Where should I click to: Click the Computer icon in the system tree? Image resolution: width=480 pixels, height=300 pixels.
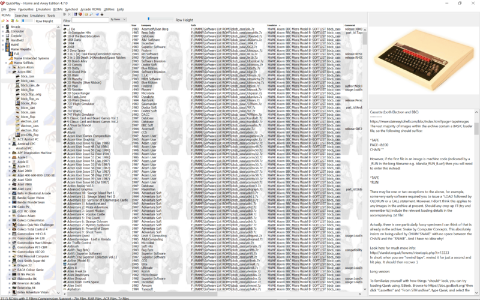tap(8, 31)
